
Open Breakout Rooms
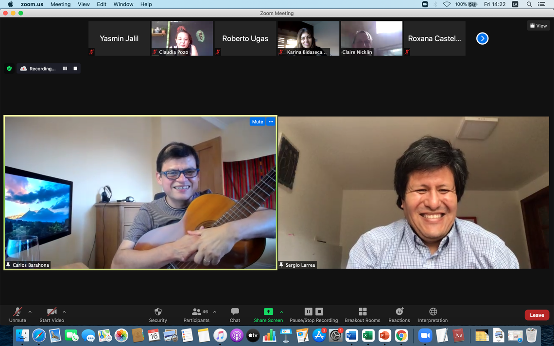[x=362, y=312]
